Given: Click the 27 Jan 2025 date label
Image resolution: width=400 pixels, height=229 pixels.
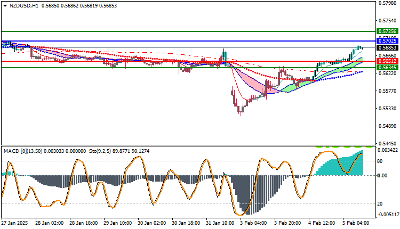Looking at the screenshot, I should (14, 223).
